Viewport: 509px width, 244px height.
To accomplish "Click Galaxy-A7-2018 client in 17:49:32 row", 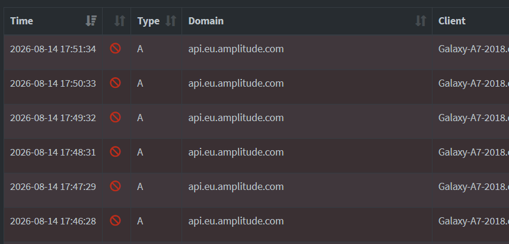I will 473,118.
